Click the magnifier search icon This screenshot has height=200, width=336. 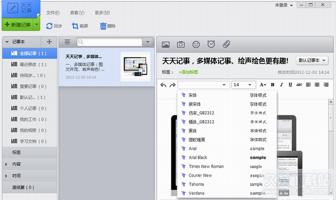click(81, 42)
